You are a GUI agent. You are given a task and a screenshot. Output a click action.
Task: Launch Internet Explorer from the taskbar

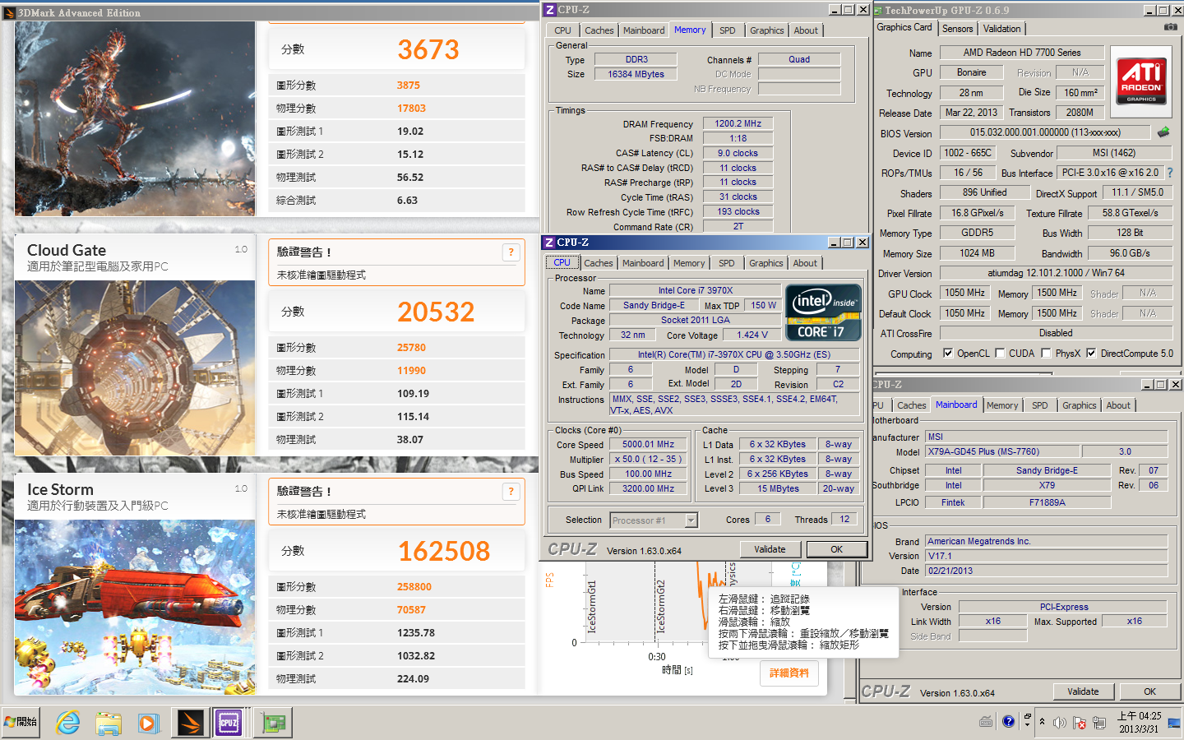68,723
